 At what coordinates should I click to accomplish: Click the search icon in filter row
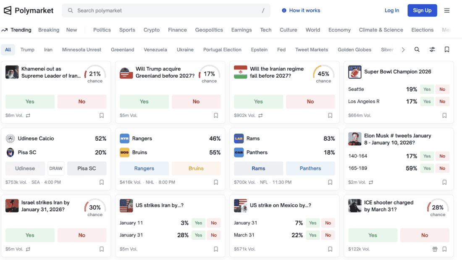click(417, 50)
